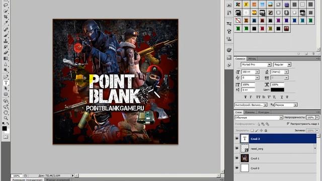Open the Regular font style dropdown

(289, 65)
